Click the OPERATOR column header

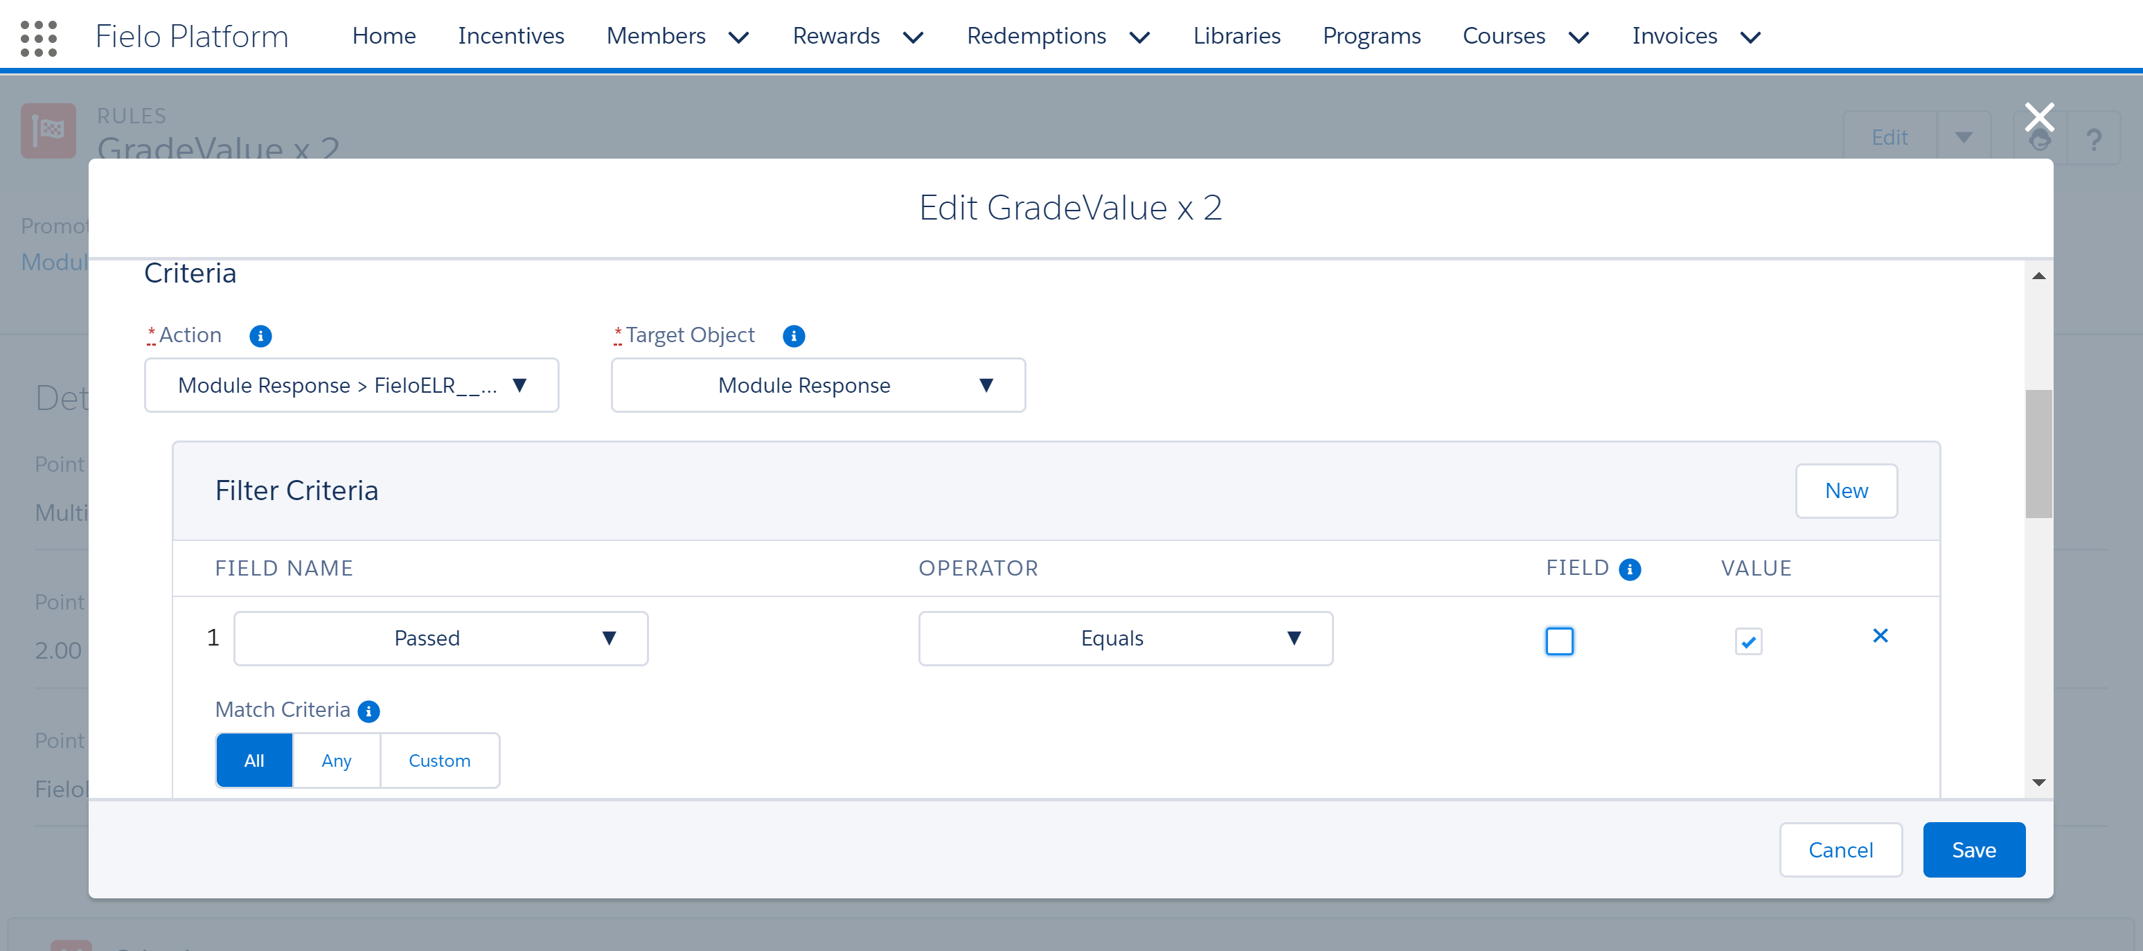tap(978, 569)
